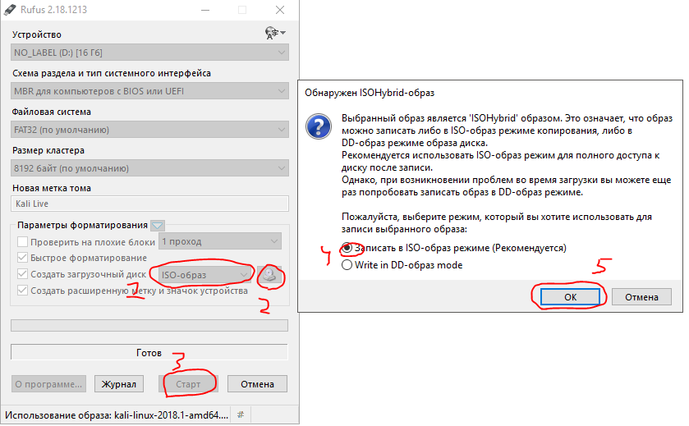Click the empty formatting progress bar
Viewport: 689px width, 426px height.
point(149,325)
